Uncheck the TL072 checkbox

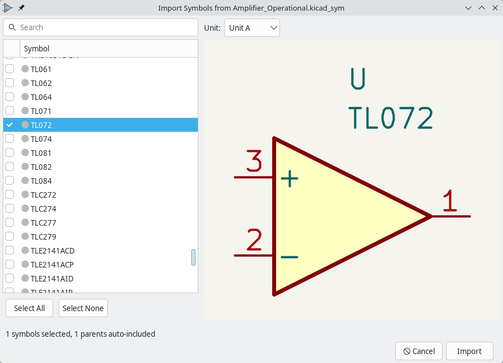9,125
